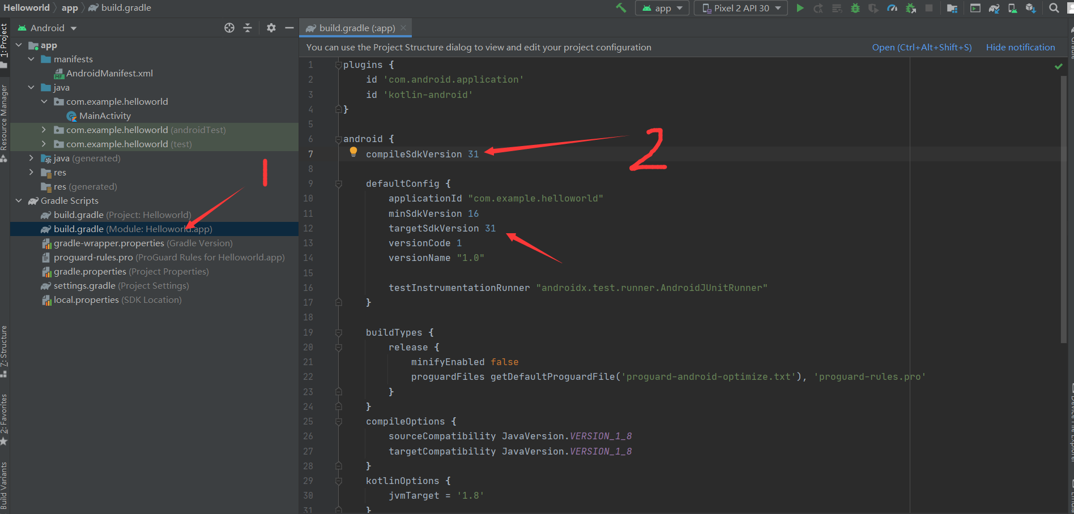Open Project Structure via Open (Ctrl+Alt+Shift+S)
1074x514 pixels.
click(x=922, y=47)
